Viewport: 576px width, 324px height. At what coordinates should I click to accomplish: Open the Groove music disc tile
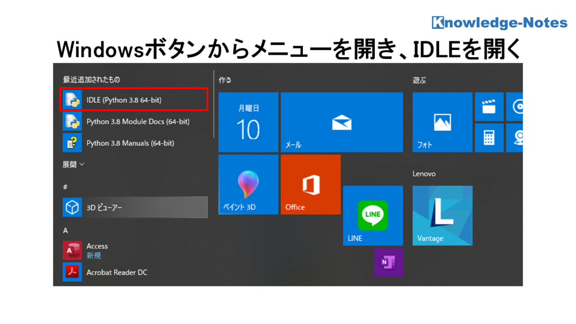coord(515,107)
